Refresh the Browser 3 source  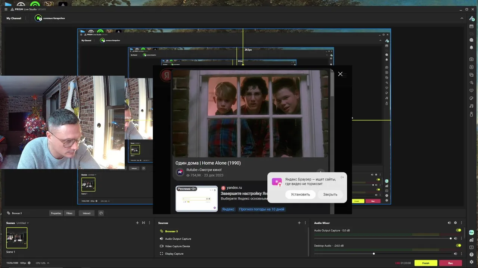click(101, 213)
